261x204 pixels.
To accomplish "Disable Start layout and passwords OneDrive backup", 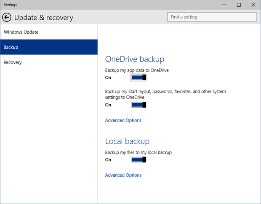I will 138,105.
